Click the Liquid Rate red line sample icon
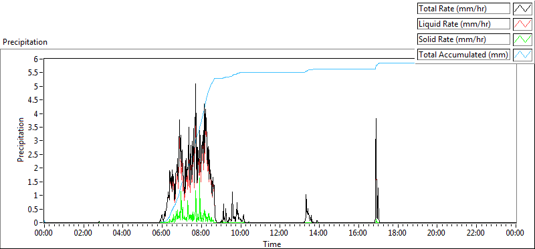This screenshot has height=249, width=535. pos(522,24)
